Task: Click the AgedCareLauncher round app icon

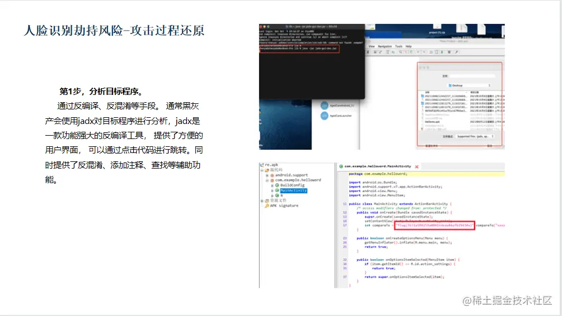Action: click(x=324, y=116)
